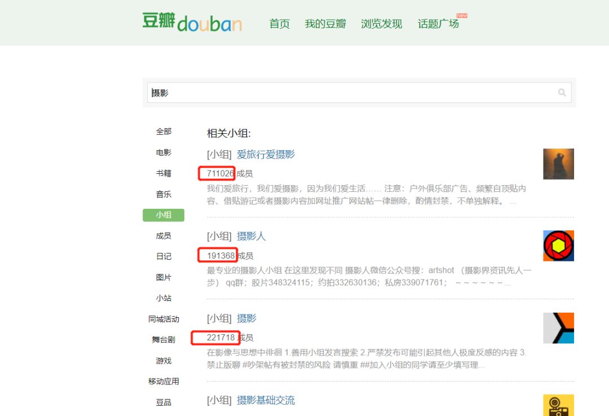Open the 爱旅行爱摄影 group avatar thumbnail
This screenshot has height=416, width=609.
[558, 164]
